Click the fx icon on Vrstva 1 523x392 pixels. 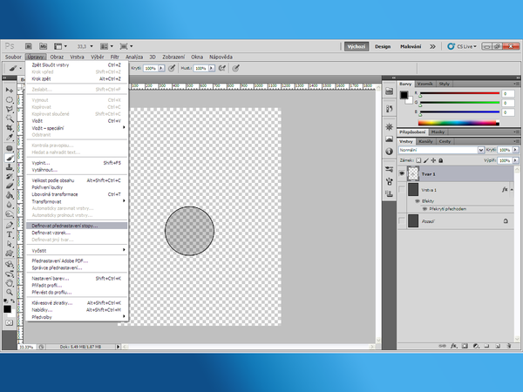tap(505, 189)
